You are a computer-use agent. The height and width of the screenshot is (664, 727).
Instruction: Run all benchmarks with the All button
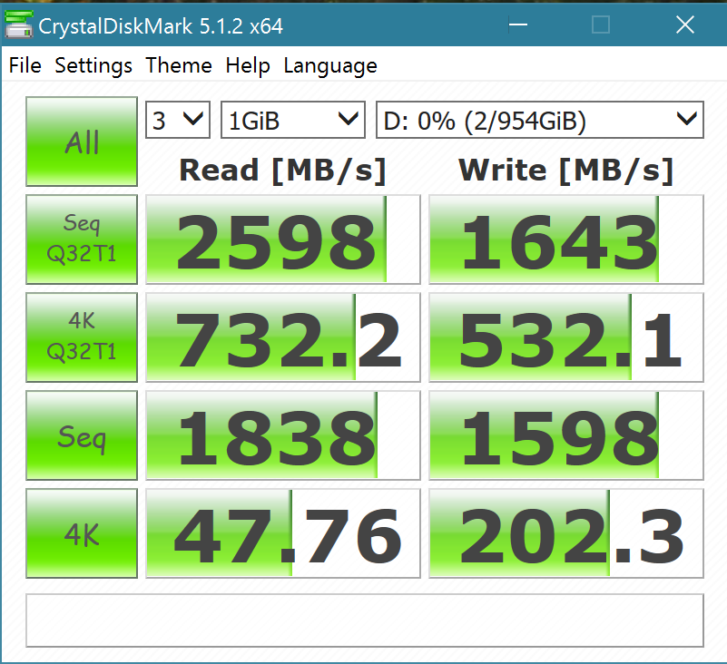[x=82, y=142]
